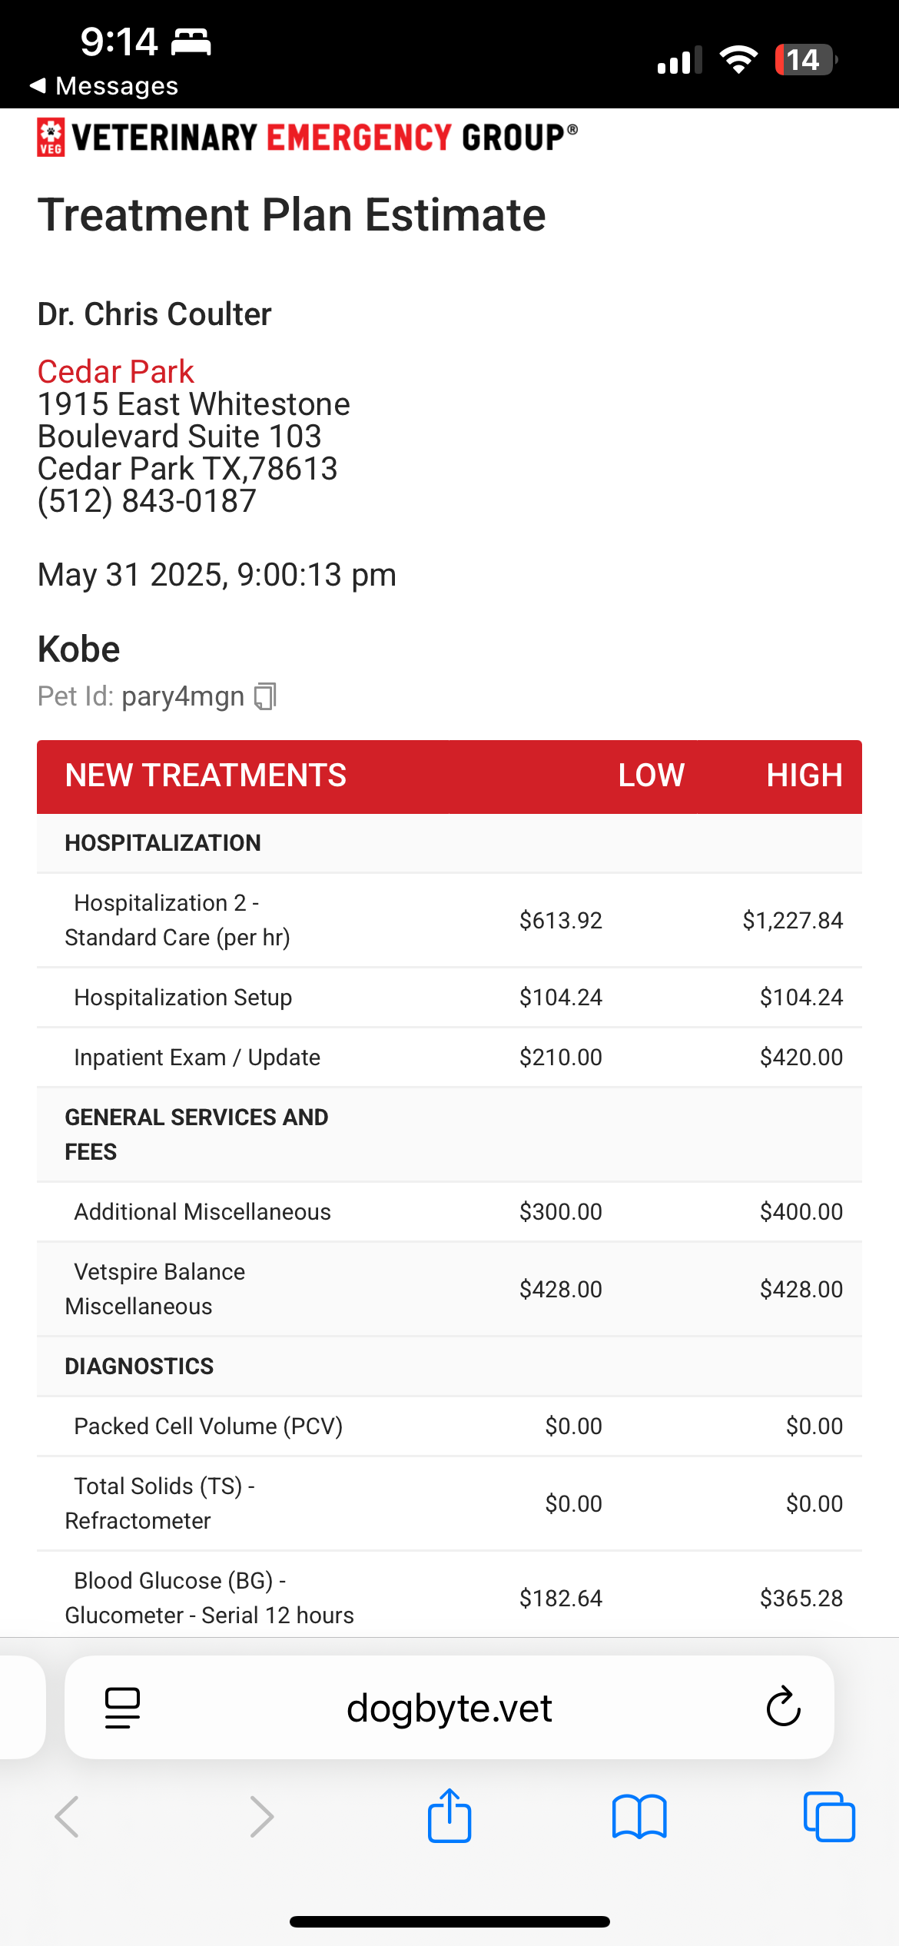Screen dimensions: 899x1946
Task: Show all Safari tabs icon
Action: click(829, 1817)
